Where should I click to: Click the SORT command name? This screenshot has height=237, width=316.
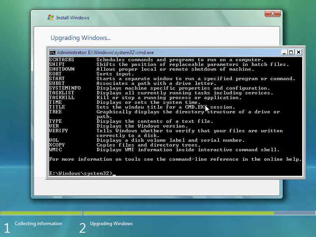[55, 74]
